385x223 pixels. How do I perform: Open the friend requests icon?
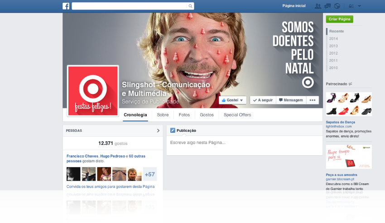[318, 6]
